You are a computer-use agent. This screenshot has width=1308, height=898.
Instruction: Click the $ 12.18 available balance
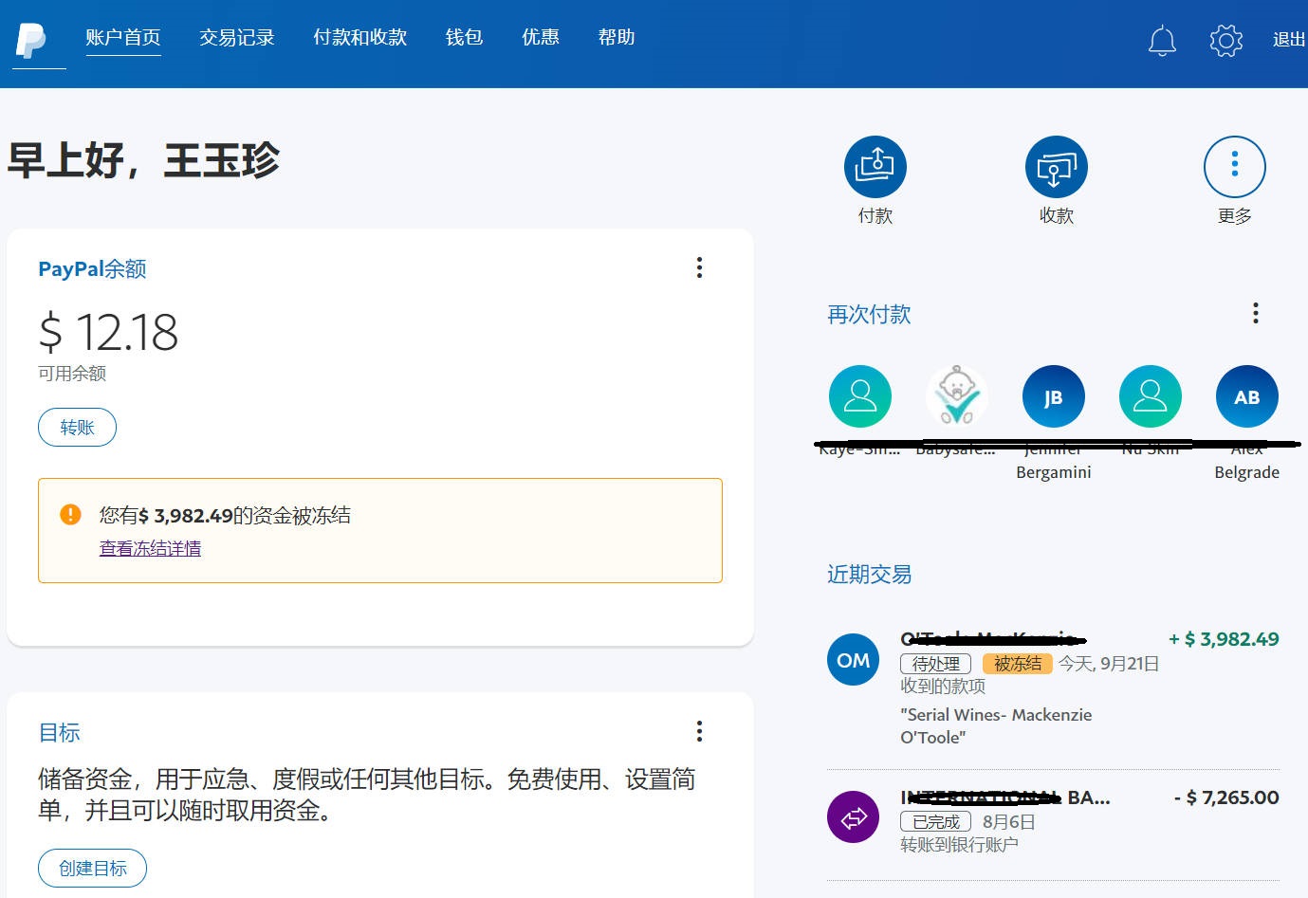point(108,332)
